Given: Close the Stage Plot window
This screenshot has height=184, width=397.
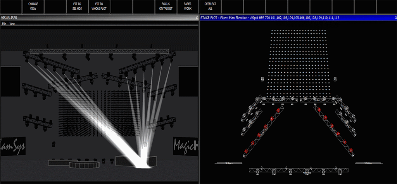Looking at the screenshot, I should (394, 18).
